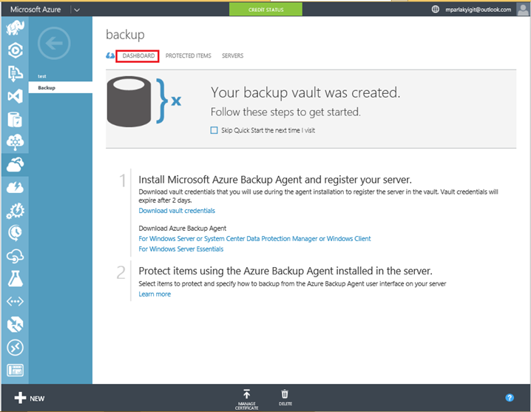Open RemoteApp circular arrows icon
The image size is (531, 412).
click(15, 348)
